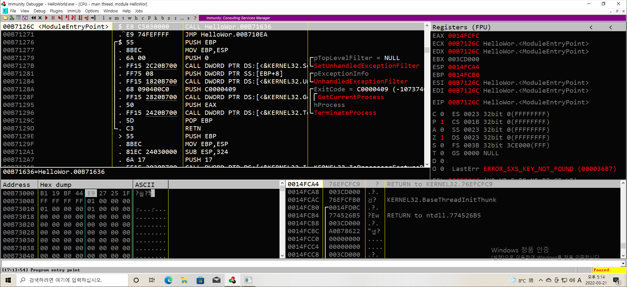Open the Log window with the 'l' button
627x287 pixels.
tap(104, 18)
